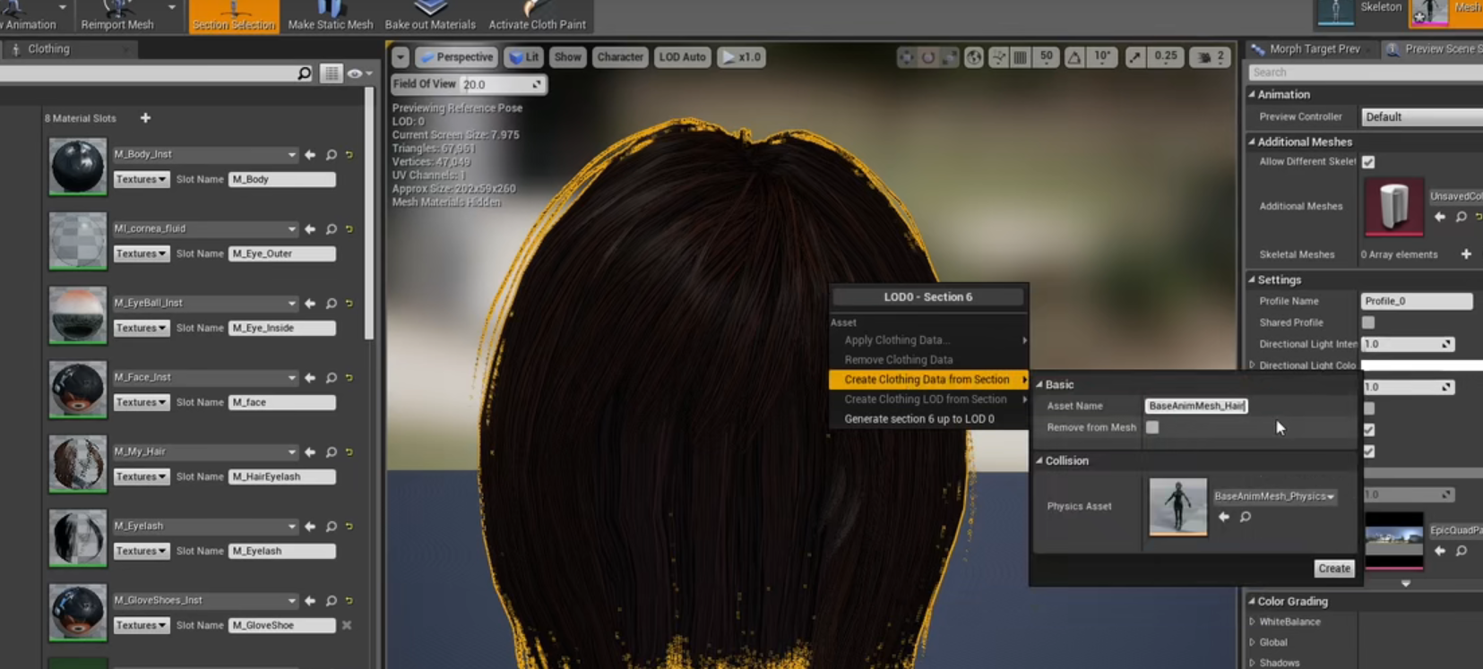Select translate mode in viewport
1483x669 pixels.
(907, 57)
